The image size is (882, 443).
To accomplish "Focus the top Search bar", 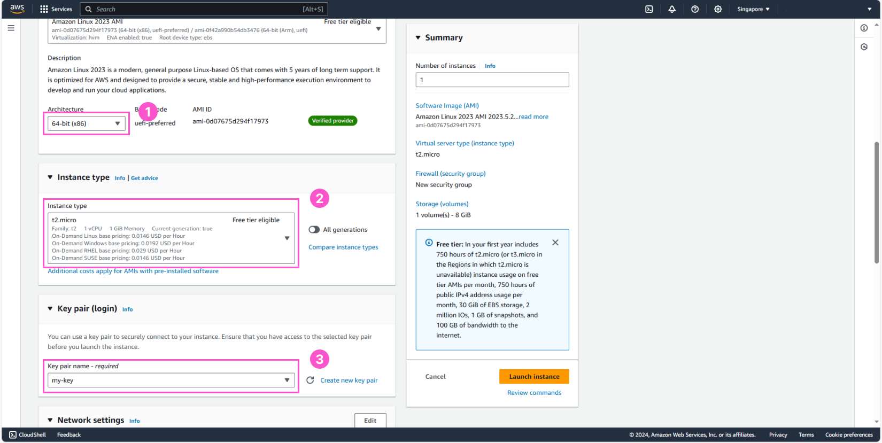I will click(x=204, y=9).
